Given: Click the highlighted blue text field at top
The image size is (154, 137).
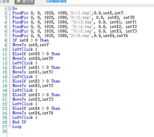Looking at the screenshot, I should [x=56, y=1].
